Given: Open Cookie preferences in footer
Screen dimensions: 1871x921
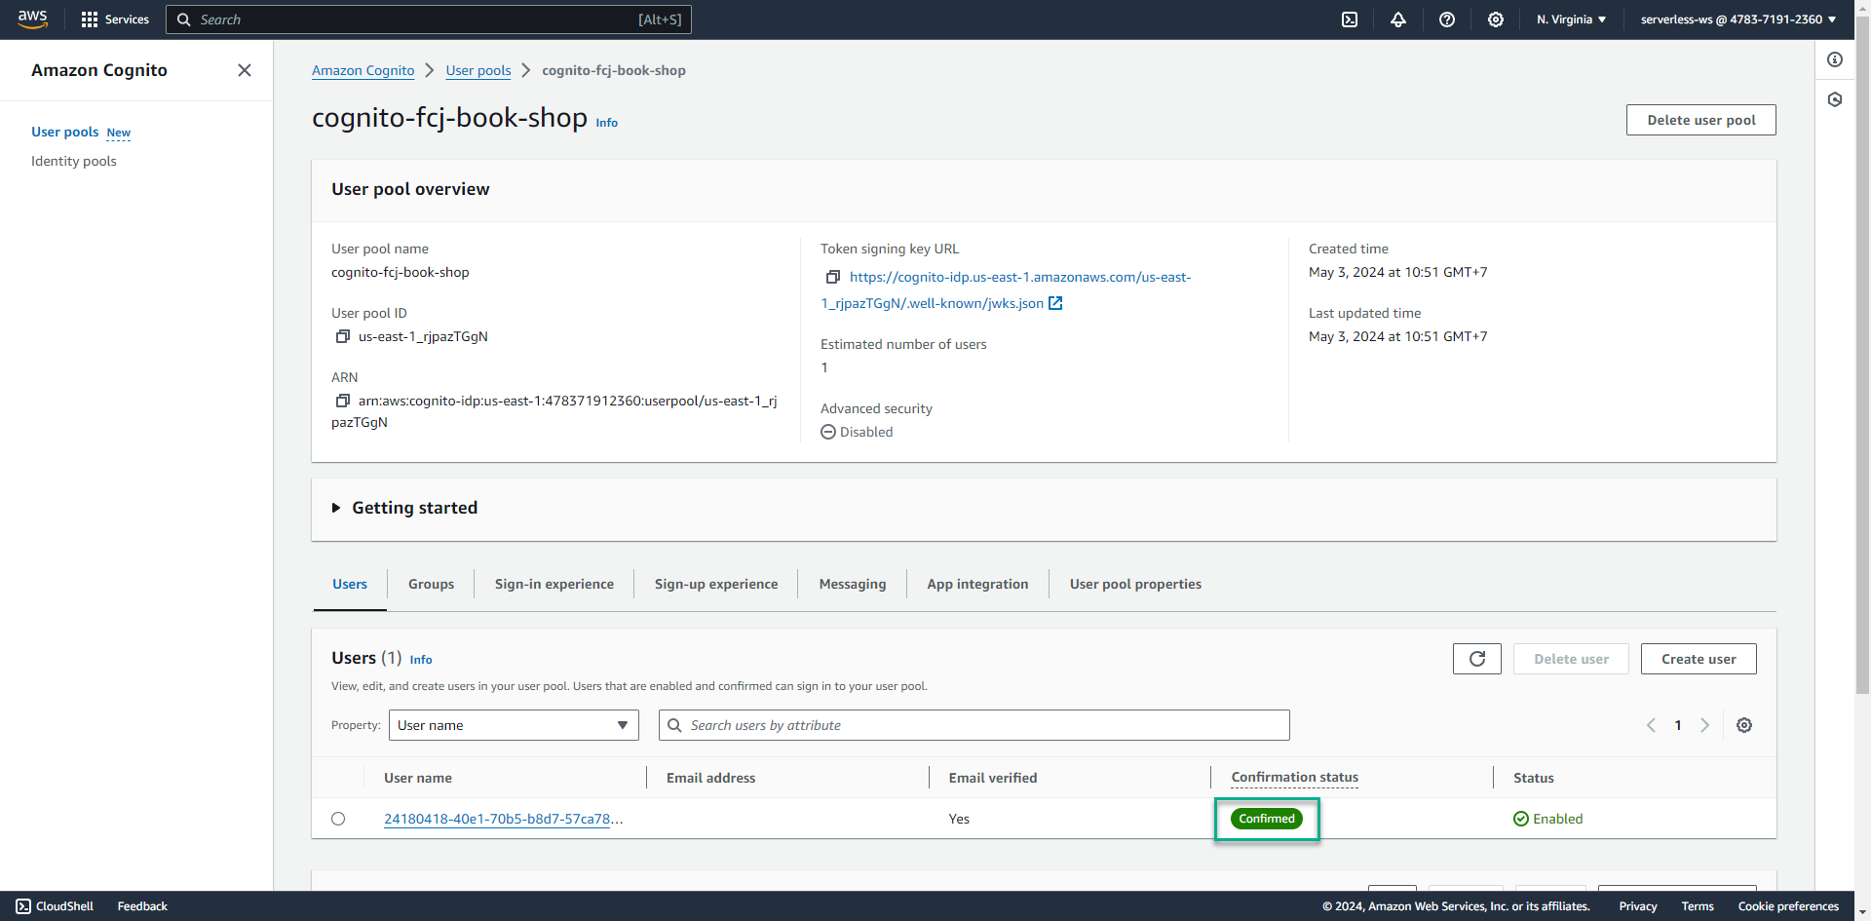Looking at the screenshot, I should pos(1788,906).
